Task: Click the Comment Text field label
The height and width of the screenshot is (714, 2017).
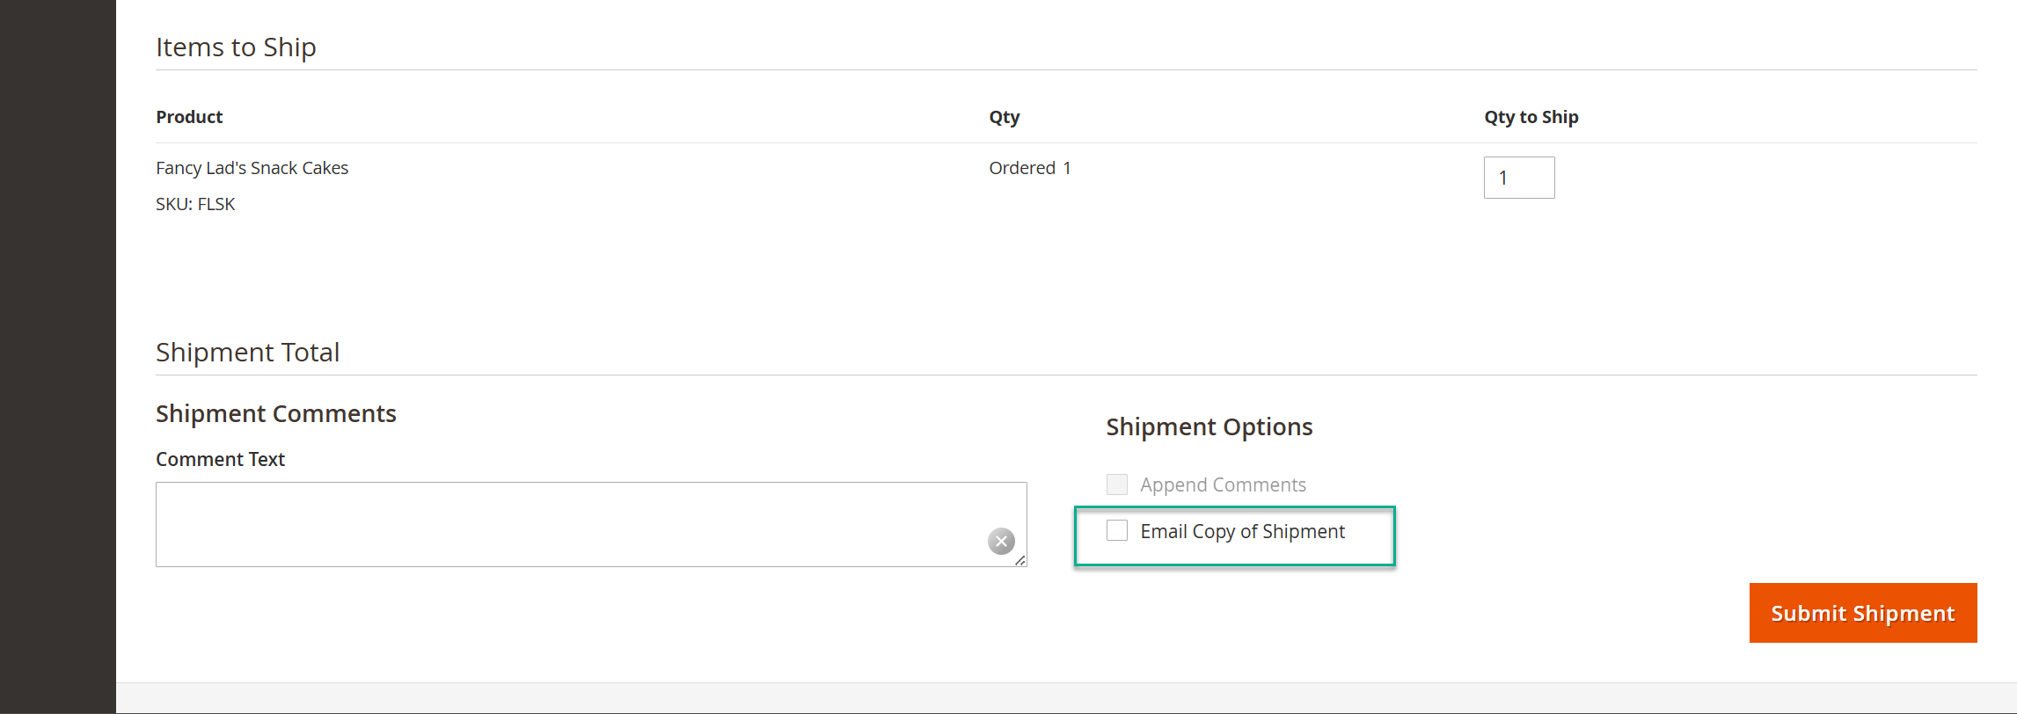Action: [220, 459]
